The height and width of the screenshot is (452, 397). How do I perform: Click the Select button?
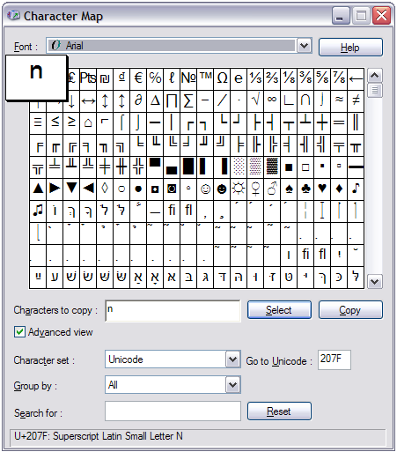point(279,310)
